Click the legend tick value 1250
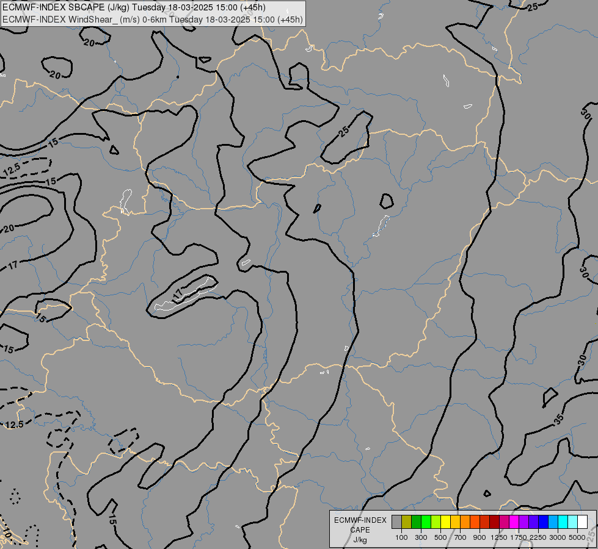This screenshot has width=598, height=549. (x=499, y=537)
